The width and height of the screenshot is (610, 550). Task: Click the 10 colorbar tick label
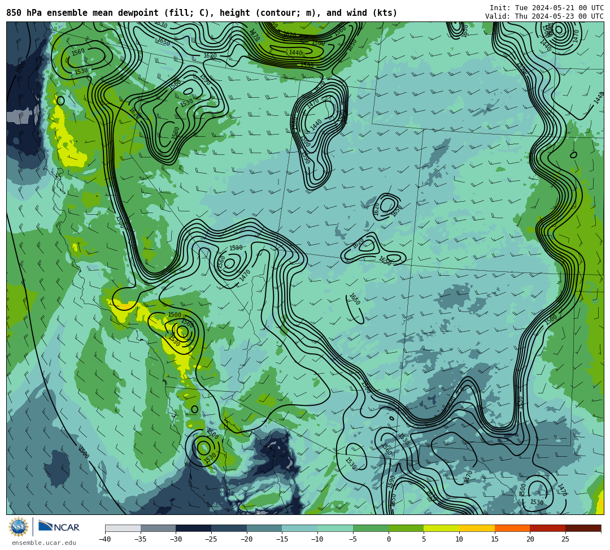[x=459, y=539]
